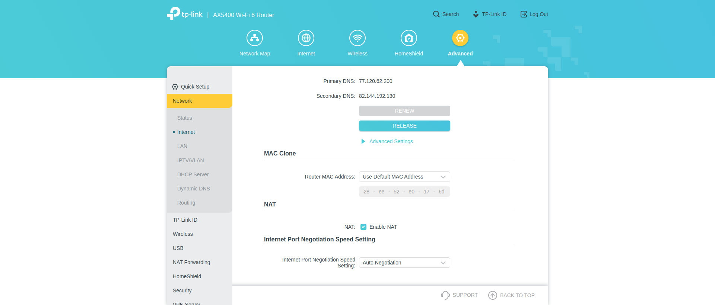Click the Log Out icon

pyautogui.click(x=524, y=14)
